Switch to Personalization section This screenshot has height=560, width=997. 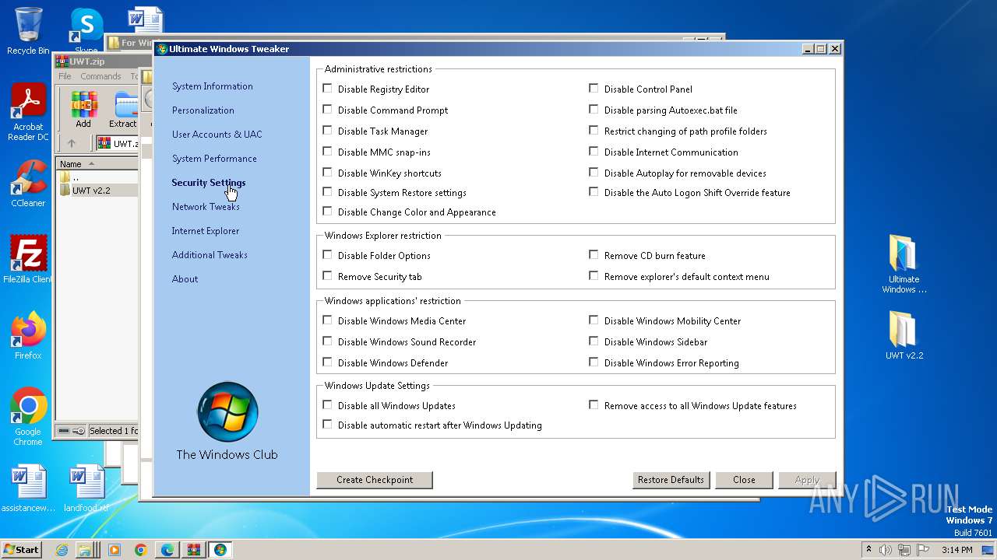point(203,110)
